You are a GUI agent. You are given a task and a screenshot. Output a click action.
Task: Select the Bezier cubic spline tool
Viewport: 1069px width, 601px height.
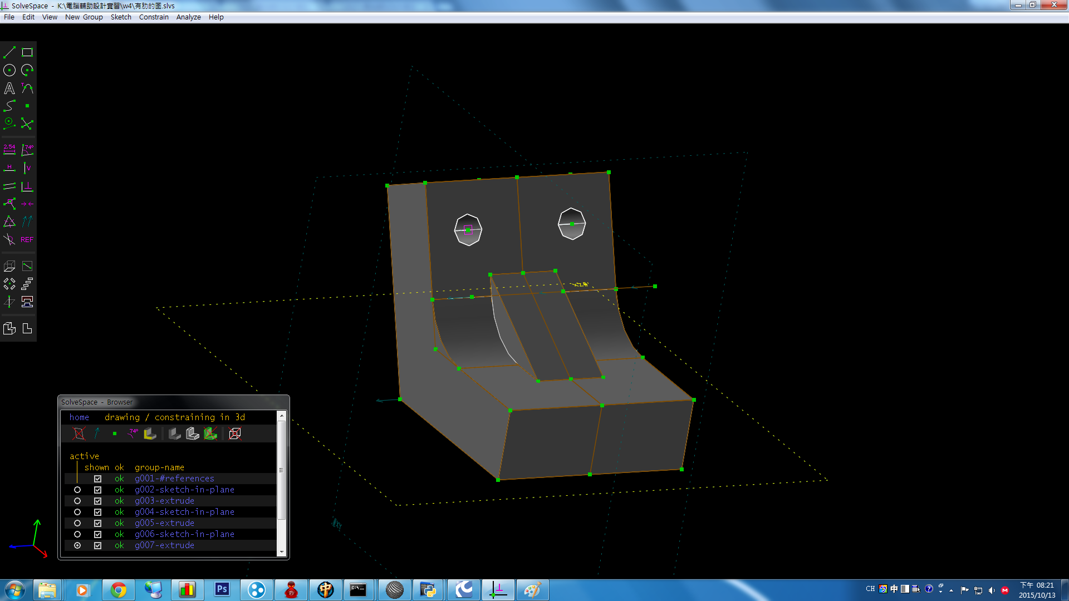[x=9, y=106]
